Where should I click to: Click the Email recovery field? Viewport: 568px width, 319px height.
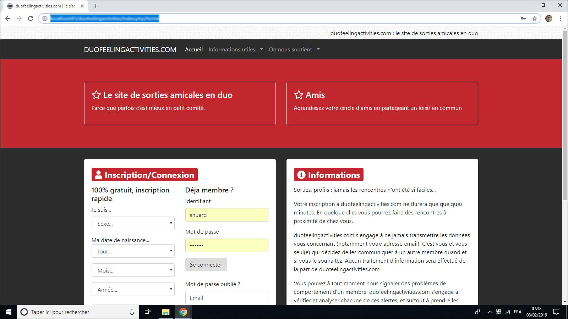(x=226, y=298)
